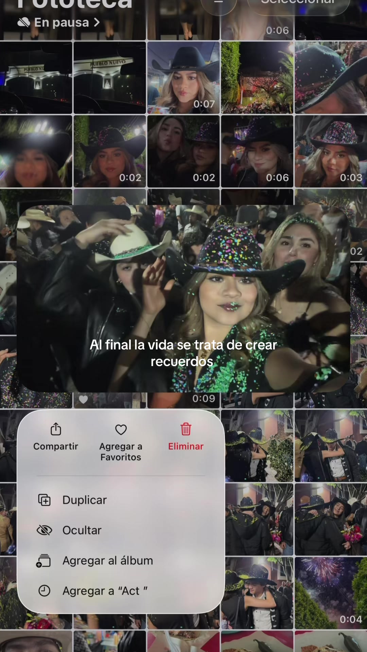The image size is (367, 652).
Task: Tap the red trash icon for Eliminar
Action: click(186, 429)
